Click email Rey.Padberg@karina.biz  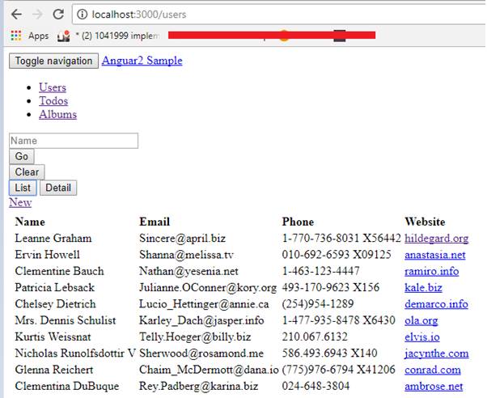[x=198, y=387]
